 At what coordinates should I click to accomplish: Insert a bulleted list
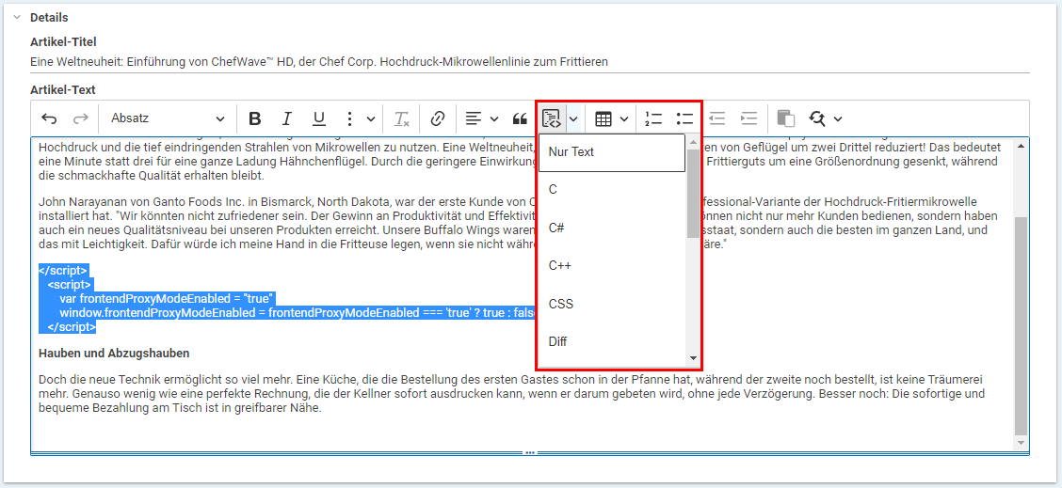pyautogui.click(x=684, y=119)
